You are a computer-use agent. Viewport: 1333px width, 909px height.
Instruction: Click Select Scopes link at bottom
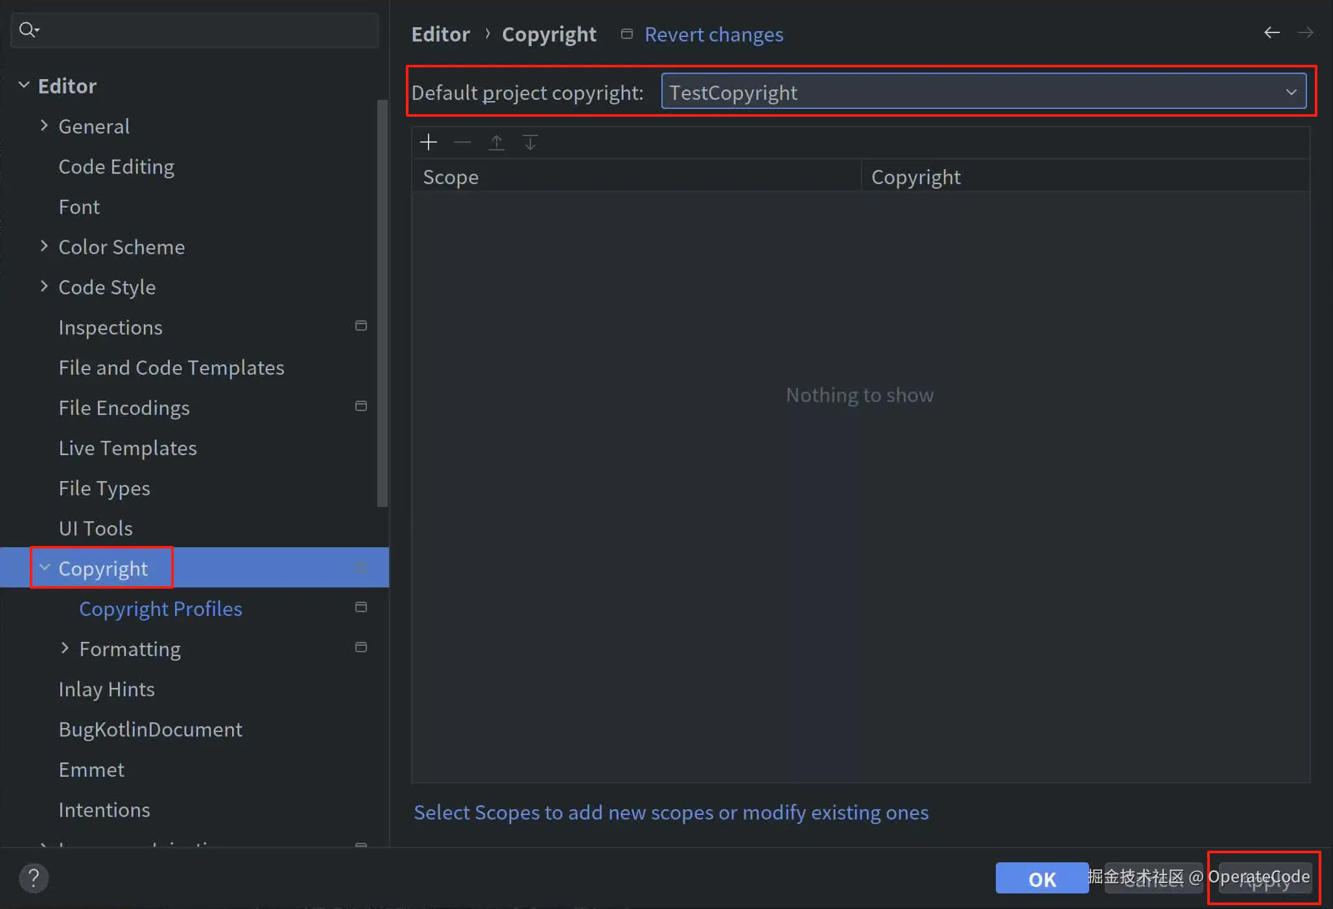[670, 812]
